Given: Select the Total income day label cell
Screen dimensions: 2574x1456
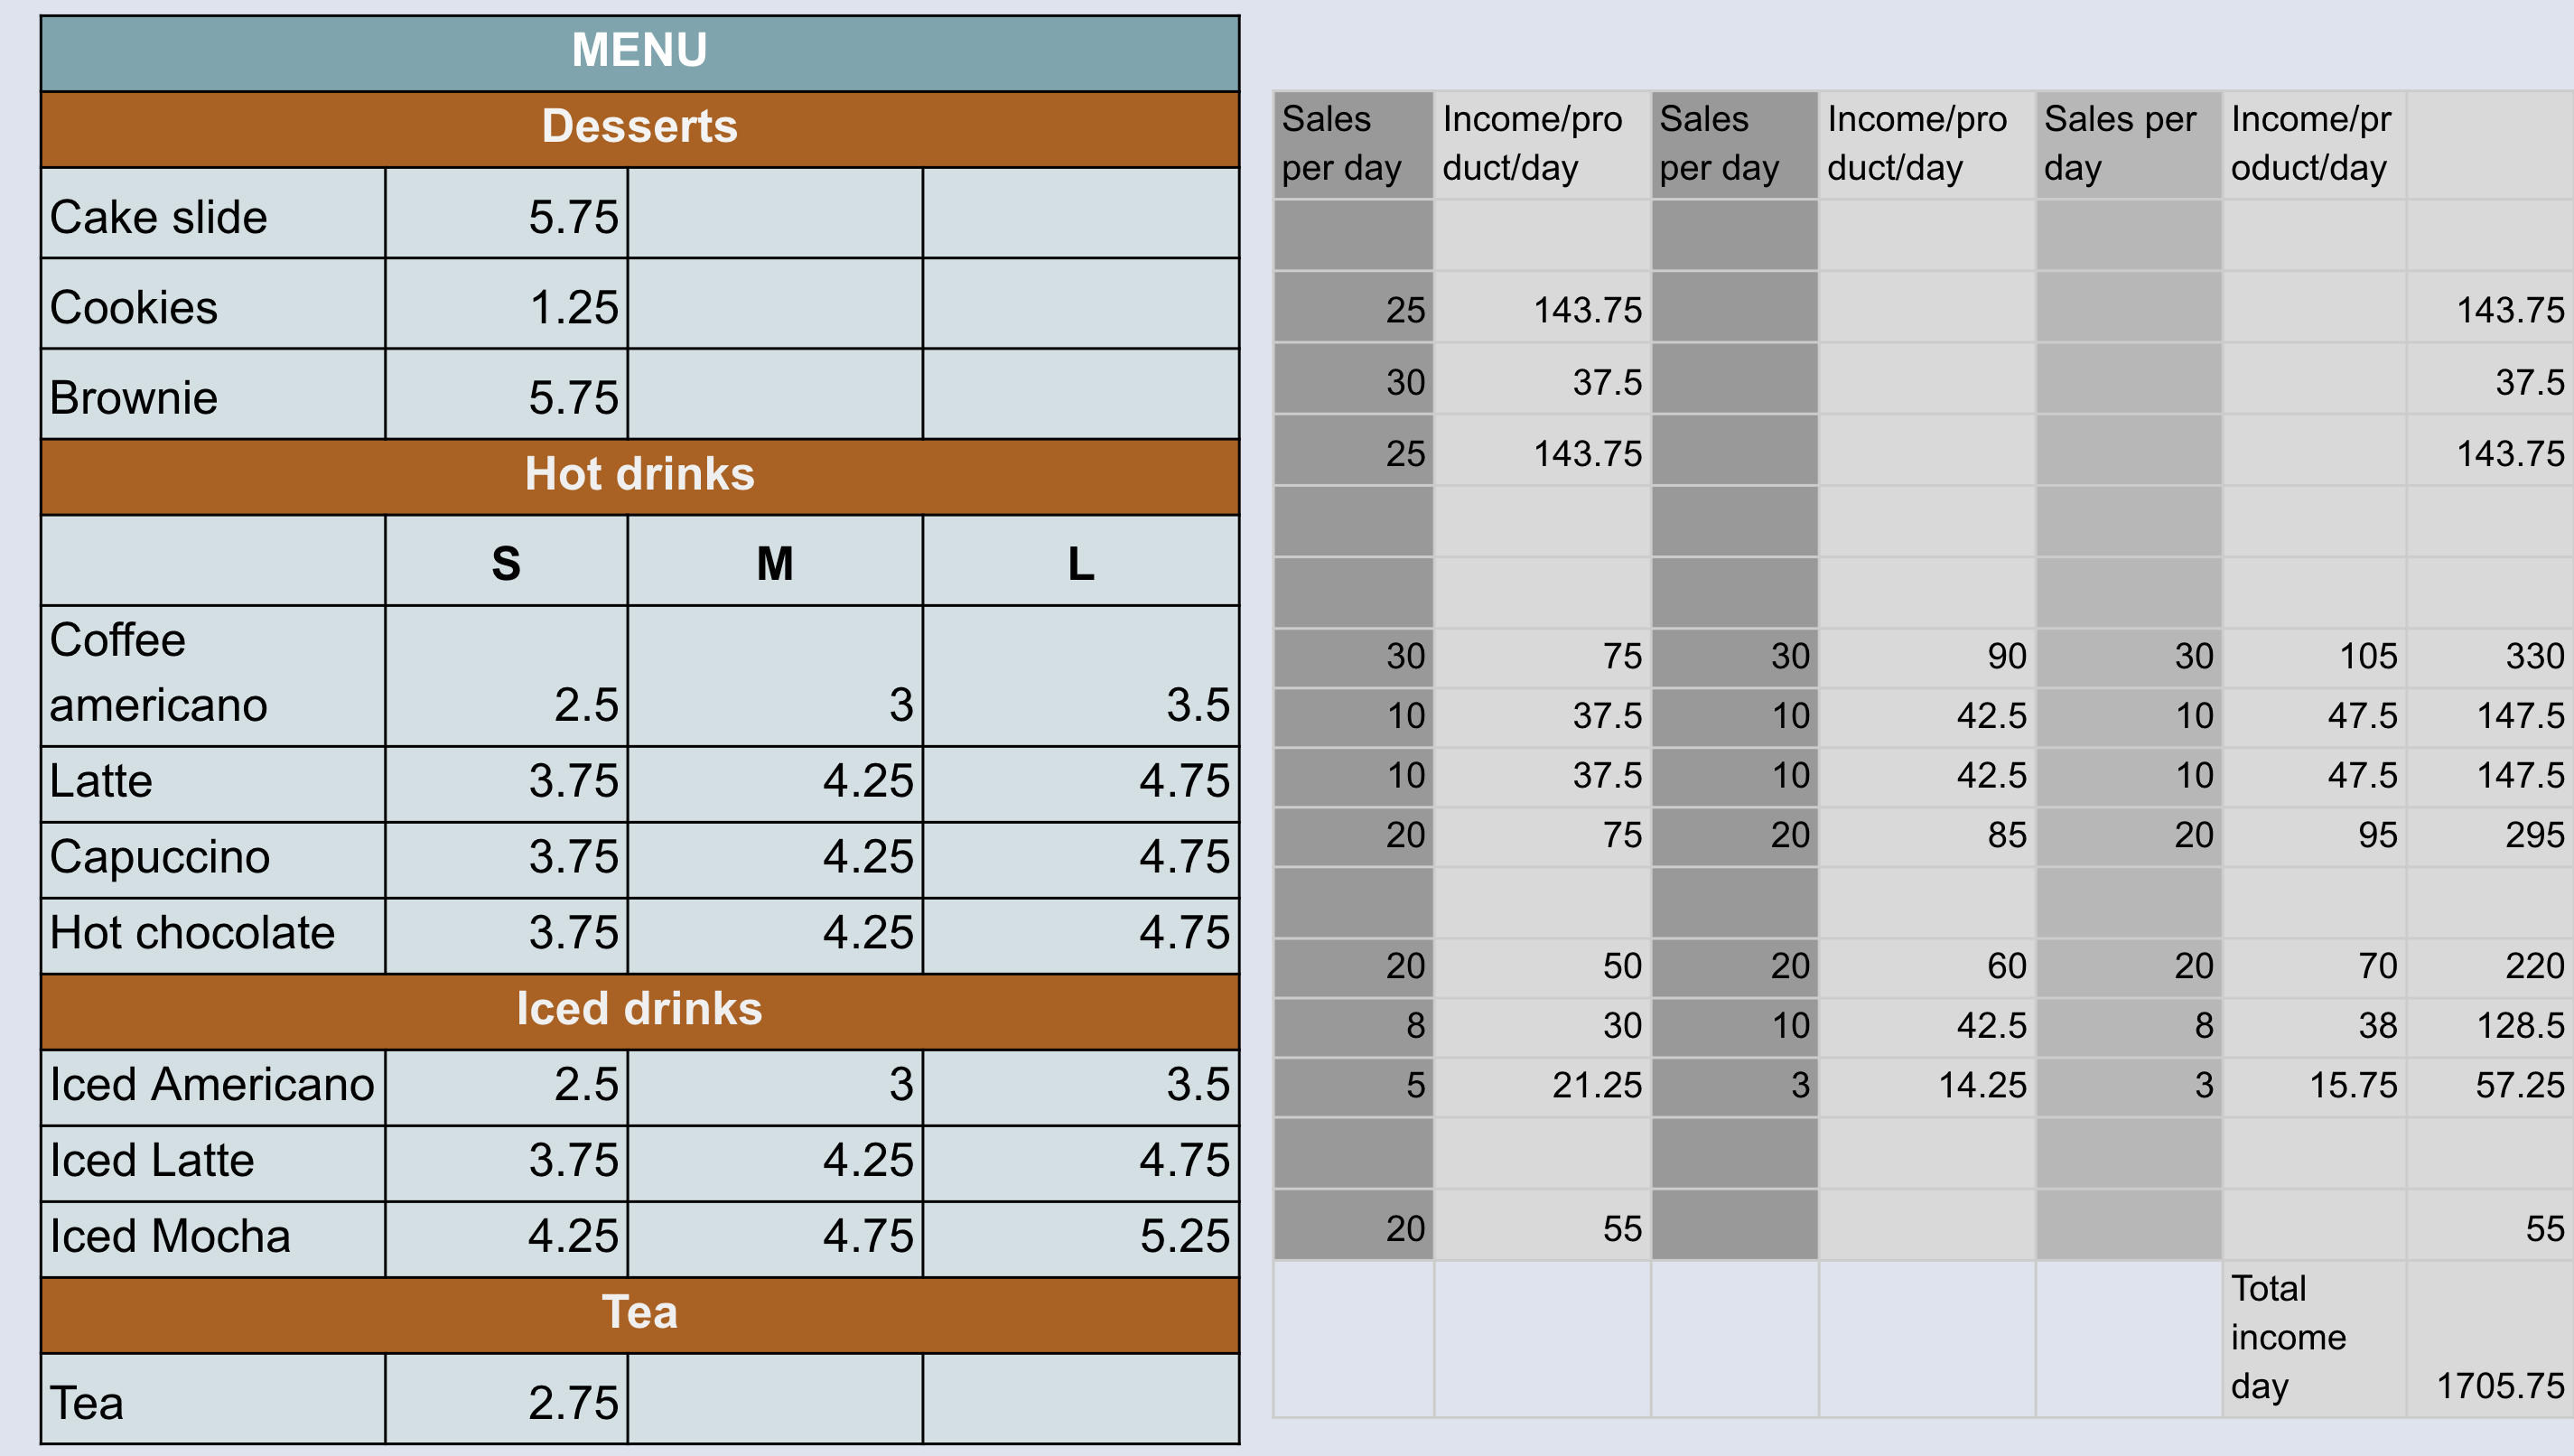Looking at the screenshot, I should coord(2313,1338).
